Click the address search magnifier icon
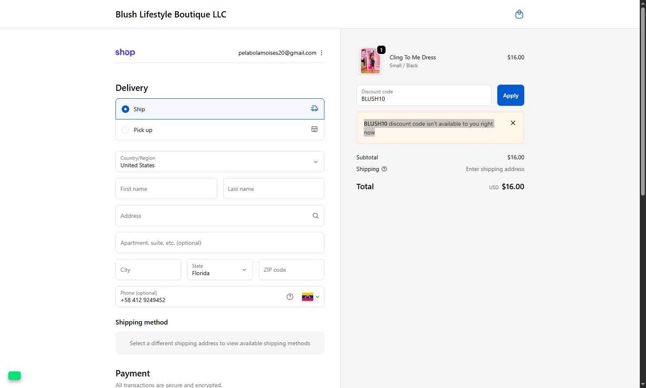This screenshot has width=646, height=388. point(316,216)
